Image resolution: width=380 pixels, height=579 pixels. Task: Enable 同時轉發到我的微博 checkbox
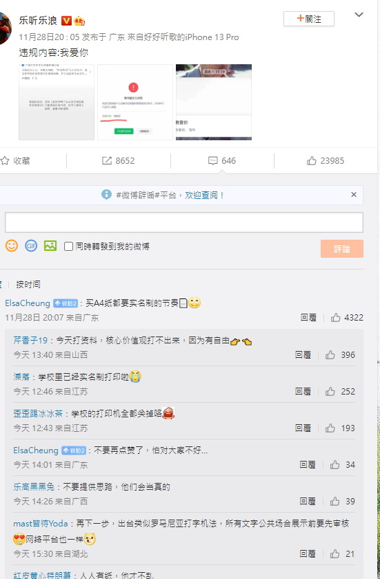tap(68, 246)
